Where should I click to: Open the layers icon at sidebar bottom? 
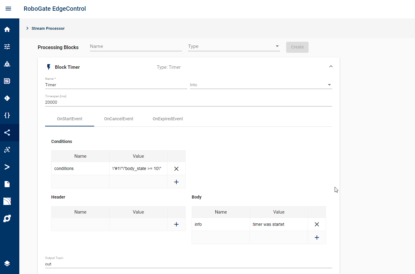(7, 264)
